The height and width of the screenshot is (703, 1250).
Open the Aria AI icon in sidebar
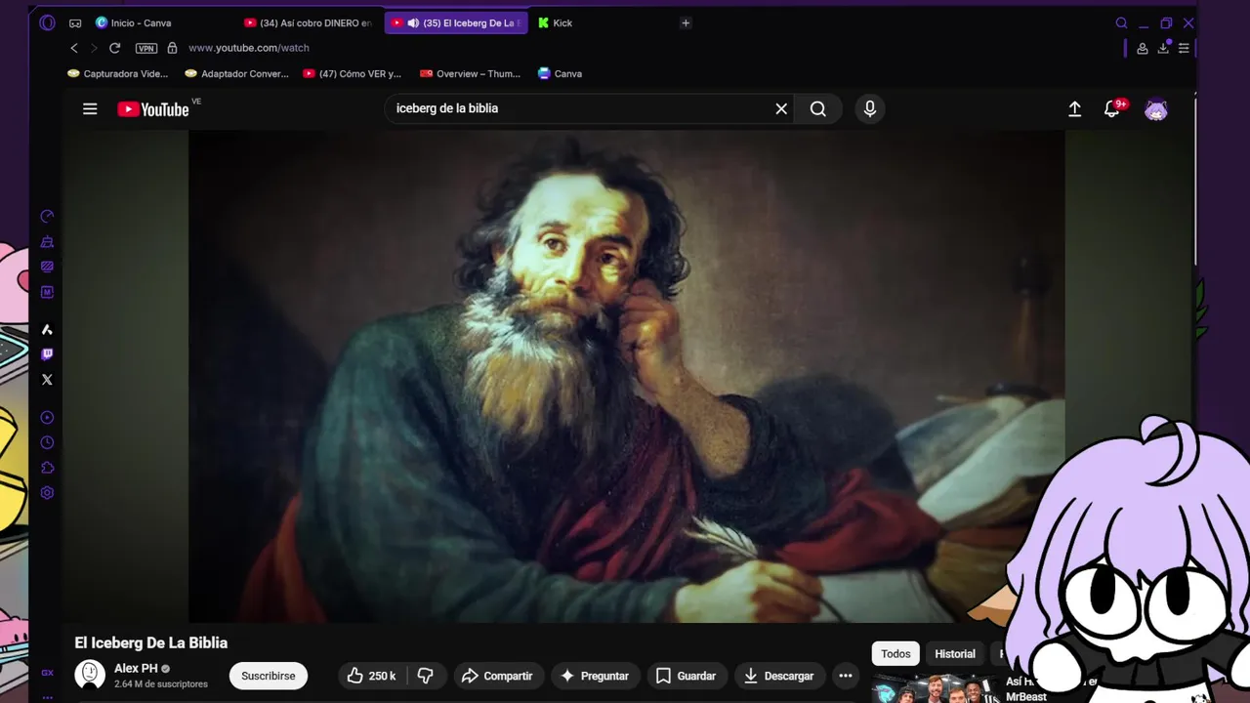point(47,330)
